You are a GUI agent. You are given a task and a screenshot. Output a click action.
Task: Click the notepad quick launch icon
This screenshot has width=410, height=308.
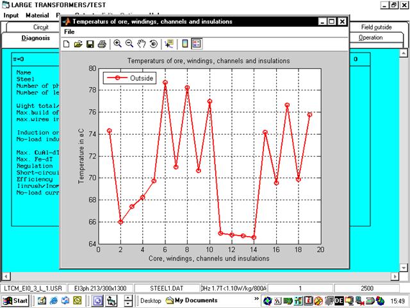pyautogui.click(x=42, y=301)
